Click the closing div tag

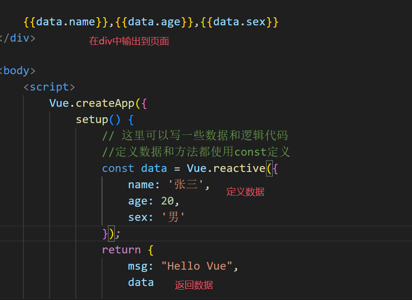pyautogui.click(x=18, y=38)
